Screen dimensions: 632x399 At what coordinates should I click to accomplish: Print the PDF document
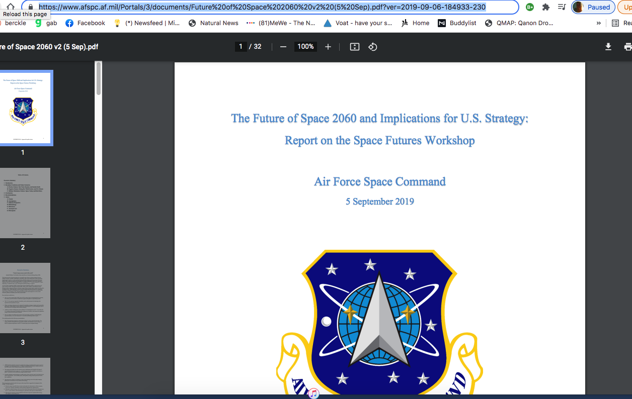tap(627, 47)
